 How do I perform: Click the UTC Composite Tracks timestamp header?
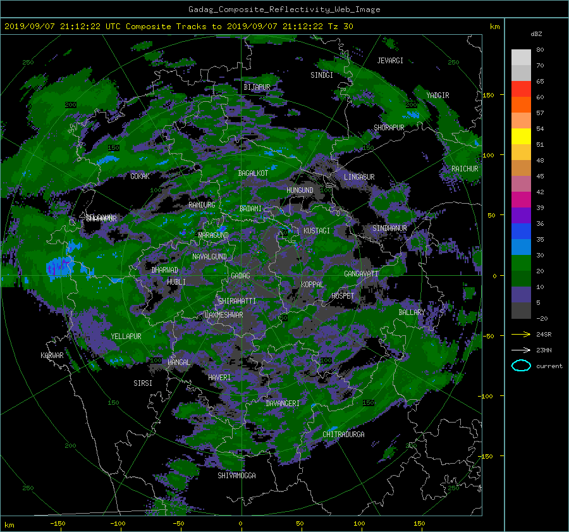pyautogui.click(x=178, y=27)
